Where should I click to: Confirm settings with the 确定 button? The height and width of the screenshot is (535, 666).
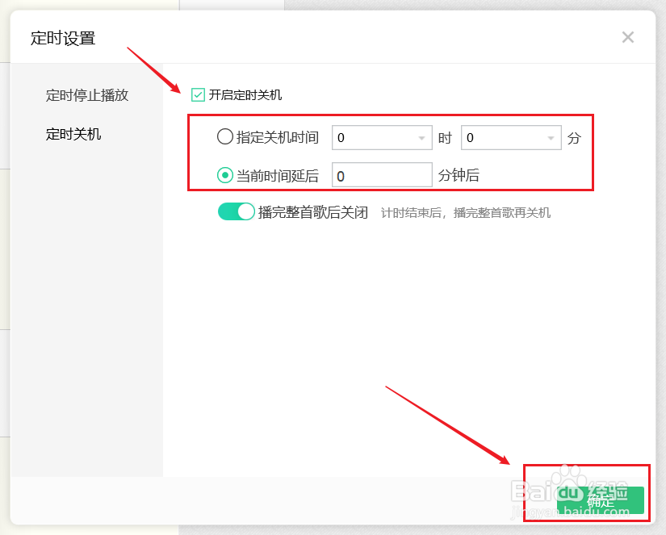click(x=602, y=499)
